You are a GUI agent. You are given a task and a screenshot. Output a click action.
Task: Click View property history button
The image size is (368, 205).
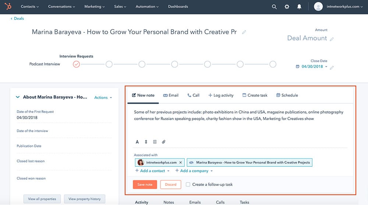[85, 199]
